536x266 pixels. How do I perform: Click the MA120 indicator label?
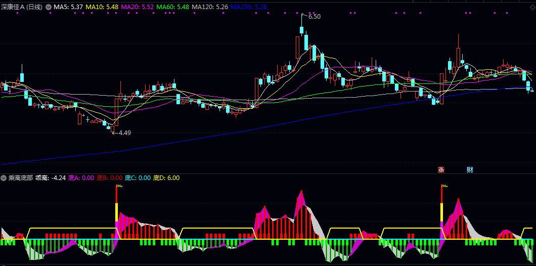click(x=210, y=8)
